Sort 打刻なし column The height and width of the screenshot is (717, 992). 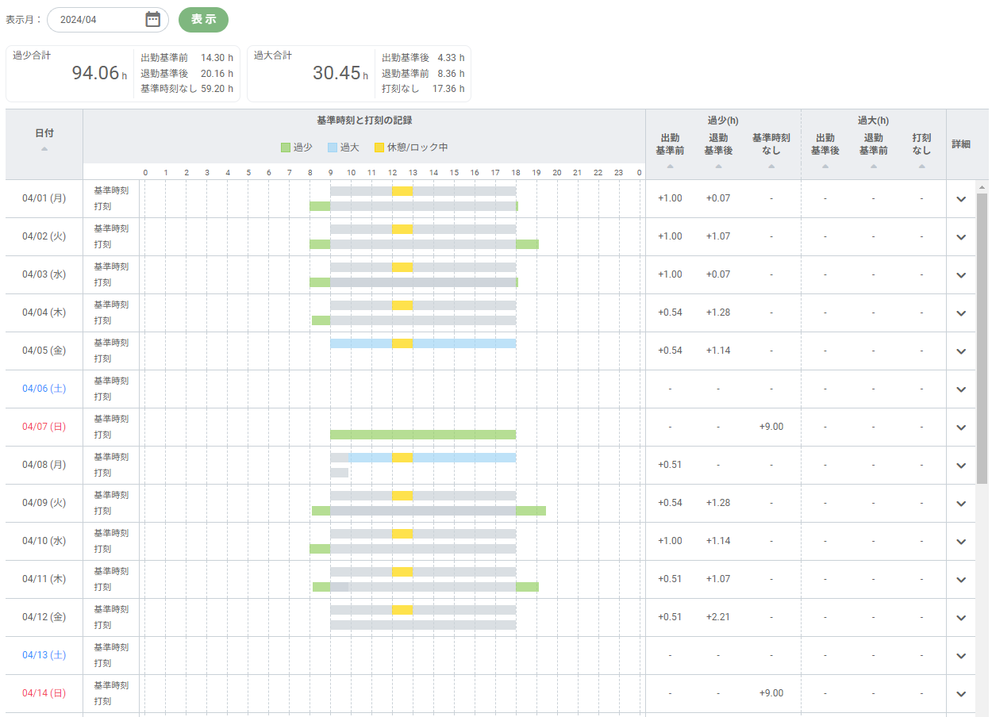pyautogui.click(x=921, y=167)
